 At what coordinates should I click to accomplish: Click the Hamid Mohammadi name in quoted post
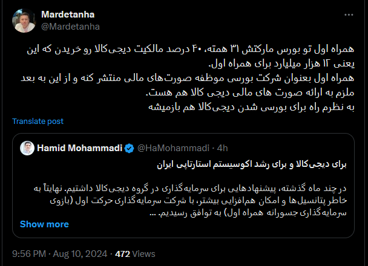coord(79,148)
